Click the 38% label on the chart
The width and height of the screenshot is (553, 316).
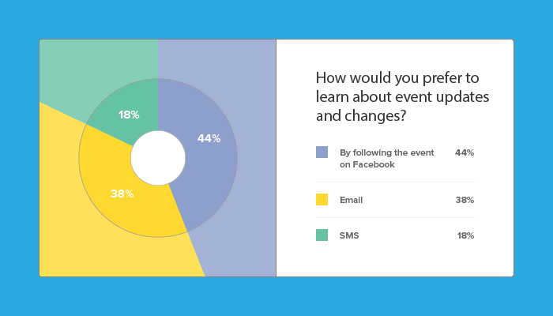coord(122,194)
